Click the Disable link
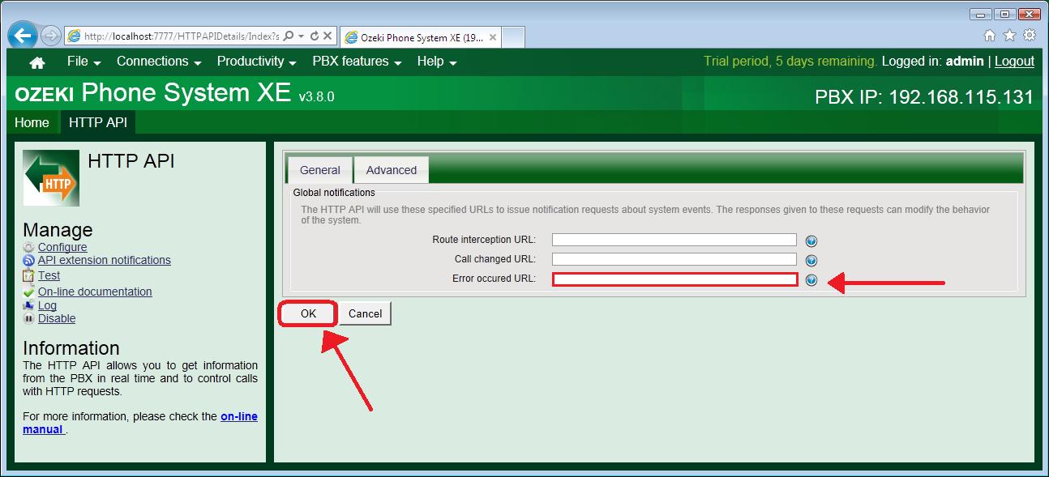Screen dimensions: 1049x477 [57, 318]
